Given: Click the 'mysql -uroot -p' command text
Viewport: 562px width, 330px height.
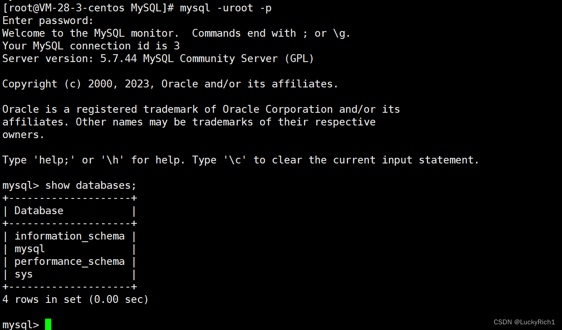Looking at the screenshot, I should point(226,8).
